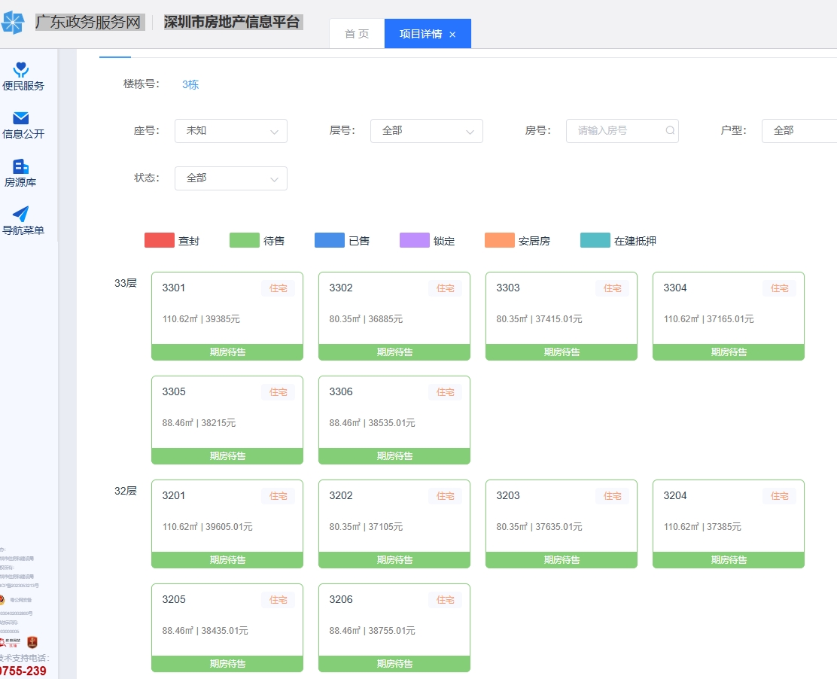837x679 pixels.
Task: Select the 项目详情 tab
Action: pos(420,35)
